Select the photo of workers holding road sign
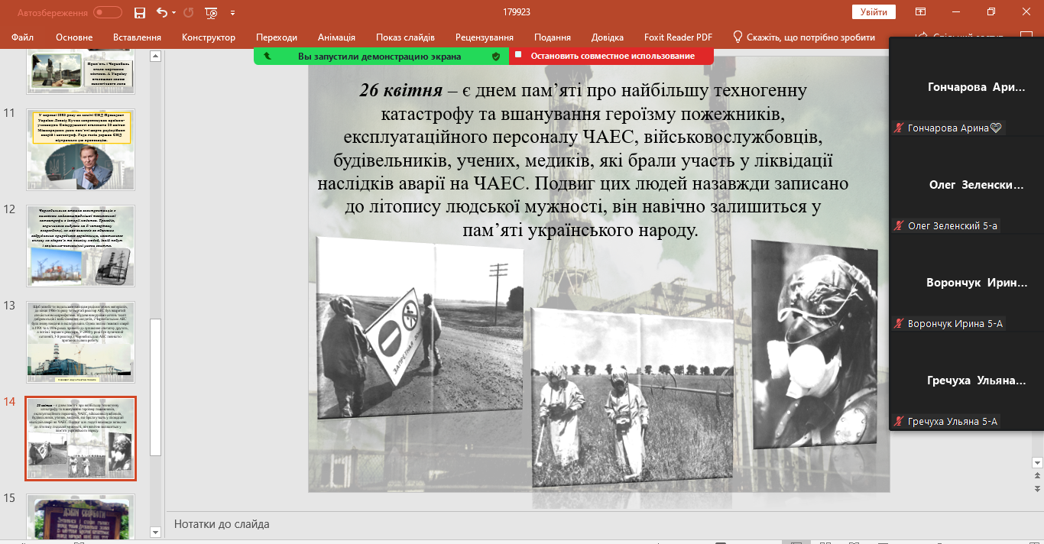1044x544 pixels. click(x=420, y=326)
